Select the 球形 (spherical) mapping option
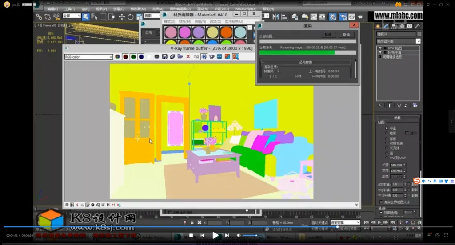 coord(387,138)
